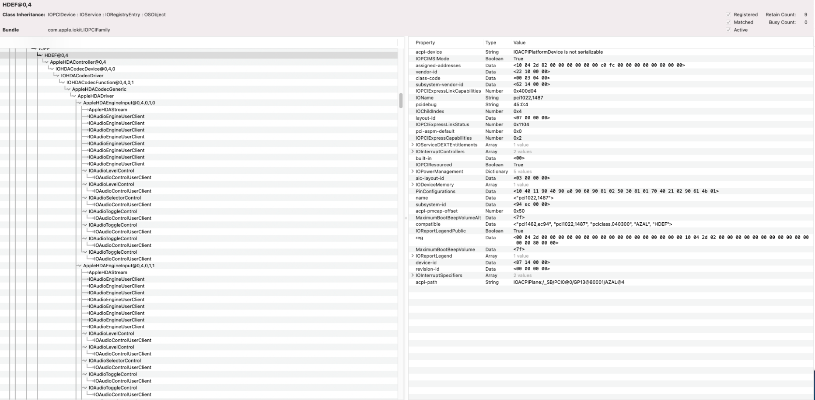
Task: Select the PinConfigurations property row
Action: pos(435,191)
